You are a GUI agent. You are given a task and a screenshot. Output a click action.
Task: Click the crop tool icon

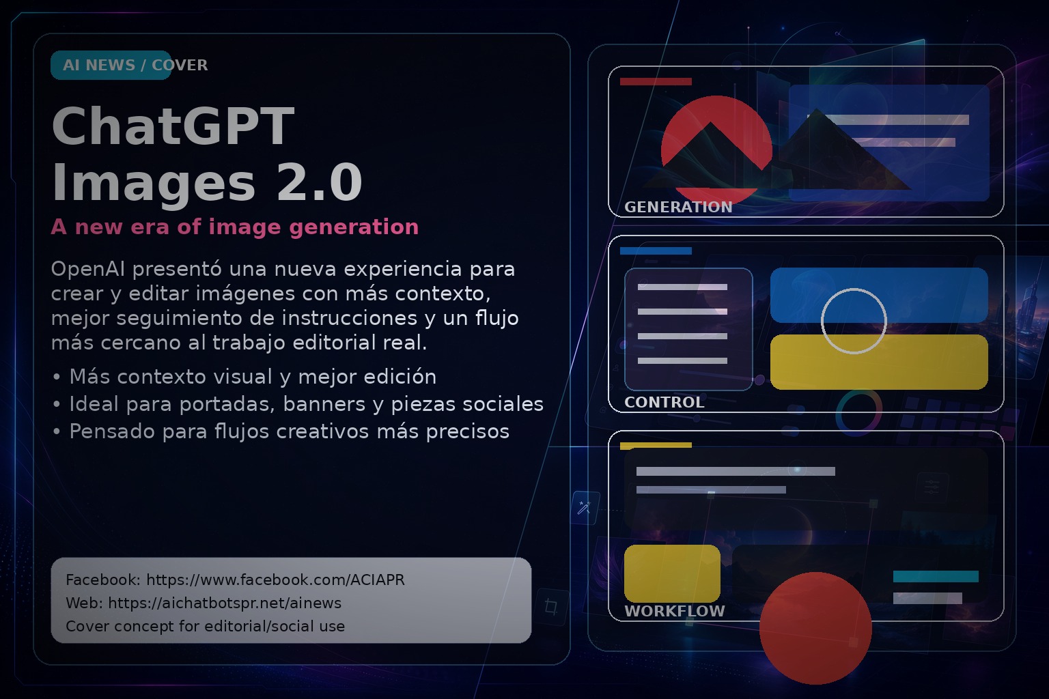551,606
